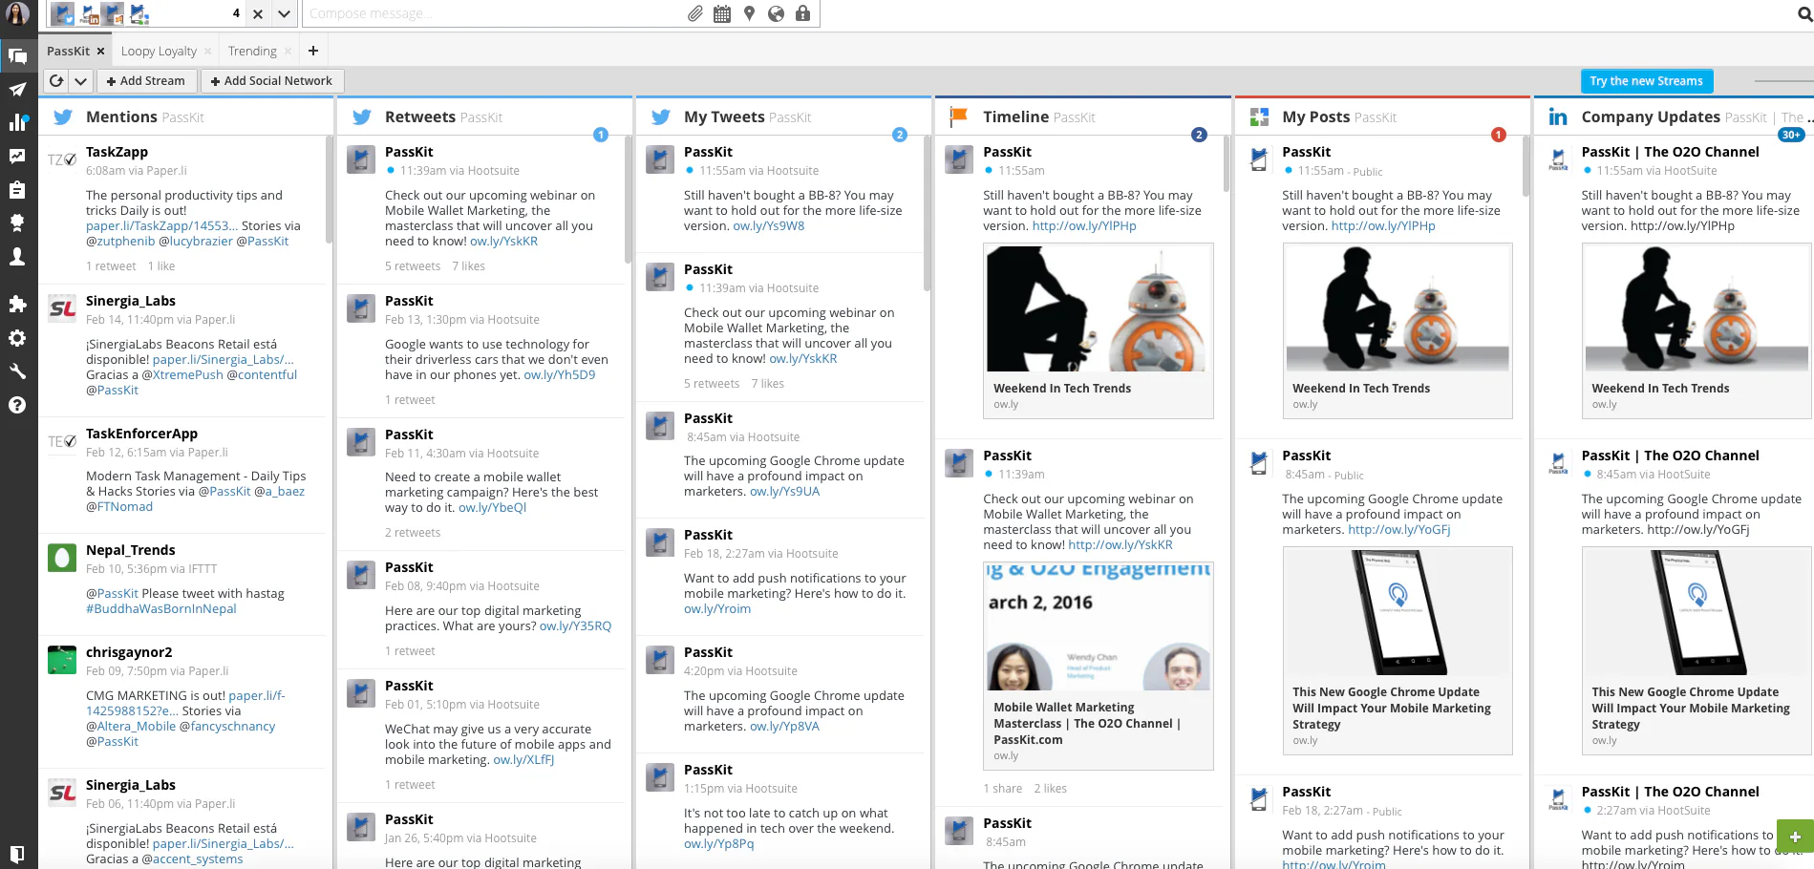Refresh all streams
The height and width of the screenshot is (869, 1814).
pyautogui.click(x=56, y=81)
